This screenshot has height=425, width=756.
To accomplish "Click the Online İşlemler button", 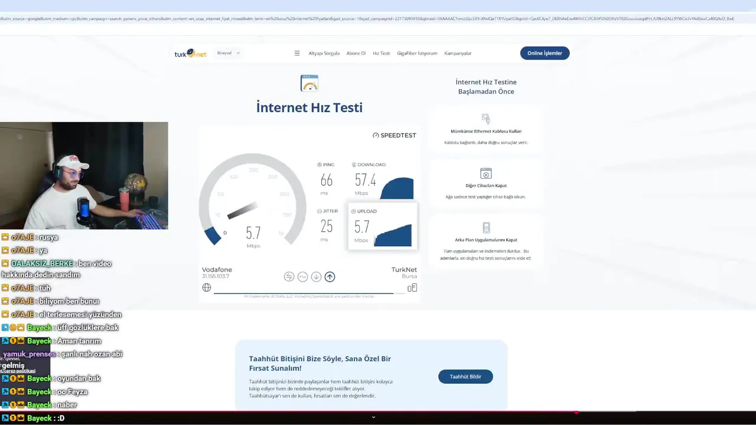I will (545, 53).
